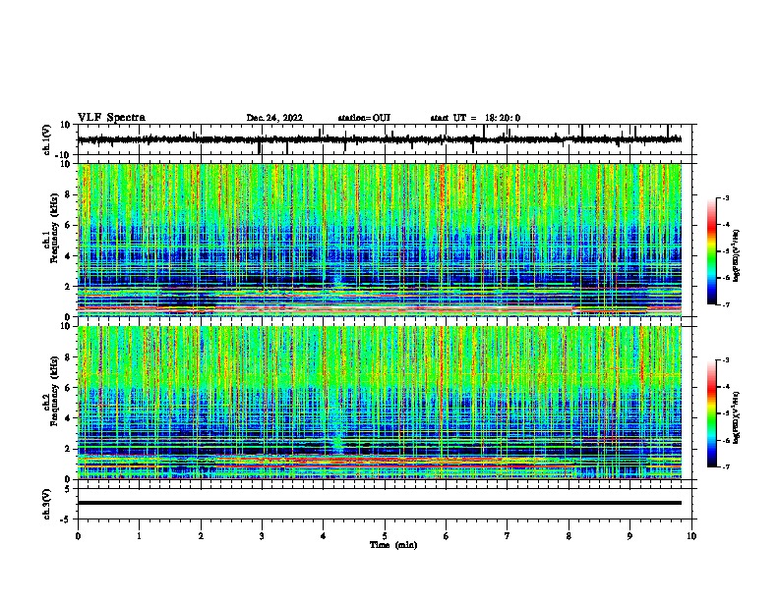Image resolution: width=779 pixels, height=601 pixels.
Task: Click time axis tick label "3"
Action: [x=262, y=536]
